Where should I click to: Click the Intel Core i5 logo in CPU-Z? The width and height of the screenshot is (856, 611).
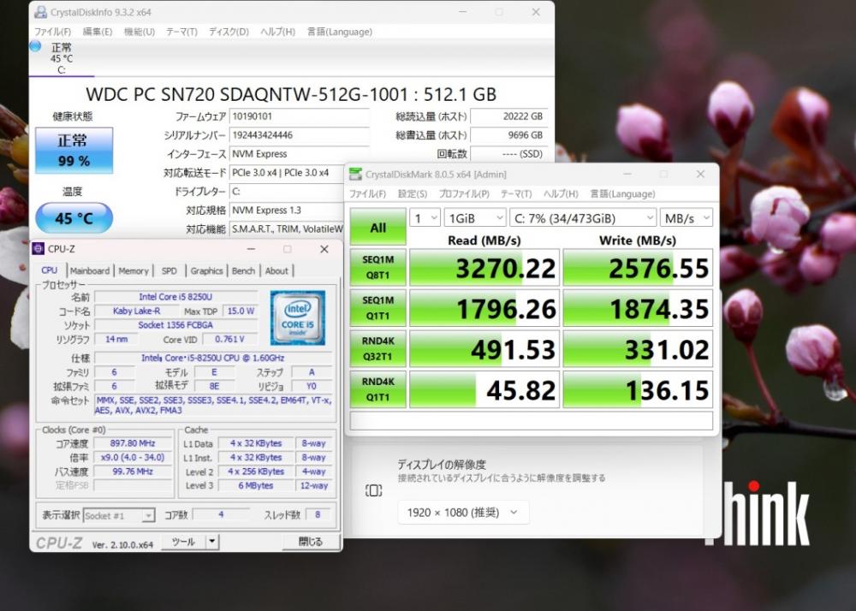298,317
